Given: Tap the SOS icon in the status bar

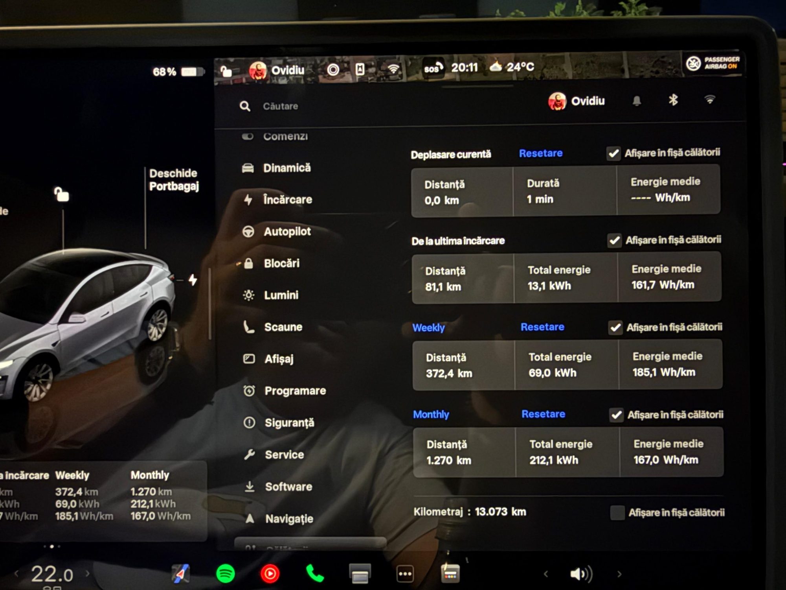Looking at the screenshot, I should coord(433,68).
